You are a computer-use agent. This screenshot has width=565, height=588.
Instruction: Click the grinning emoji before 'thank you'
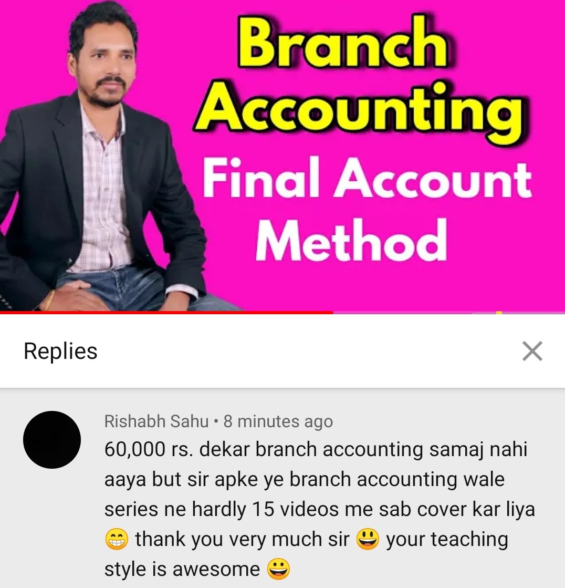(x=117, y=539)
